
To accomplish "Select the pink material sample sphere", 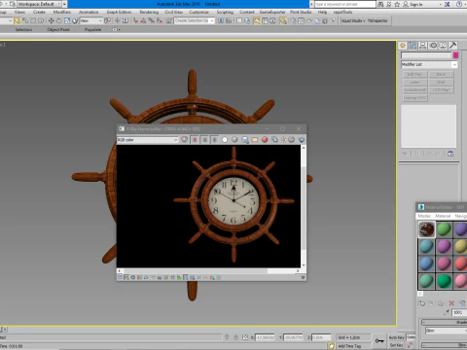I will [x=461, y=281].
